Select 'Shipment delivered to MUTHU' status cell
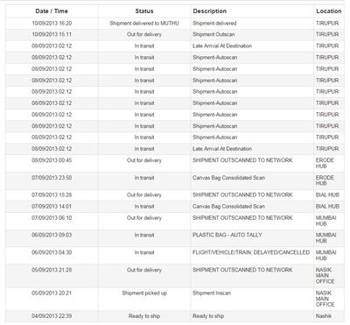 (144, 24)
